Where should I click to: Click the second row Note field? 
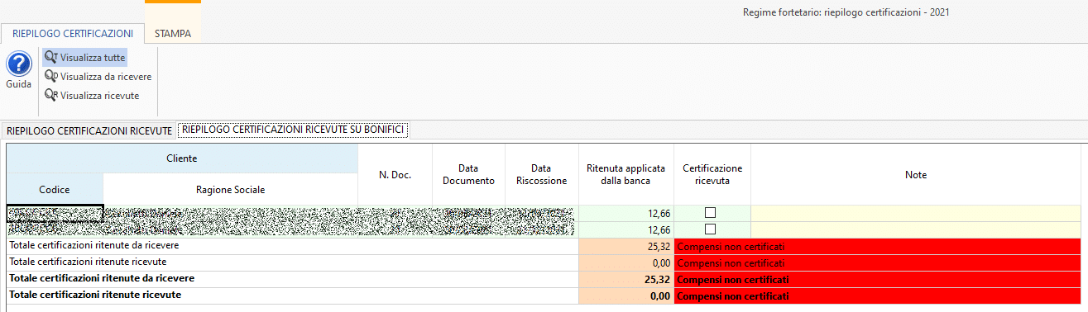click(916, 229)
